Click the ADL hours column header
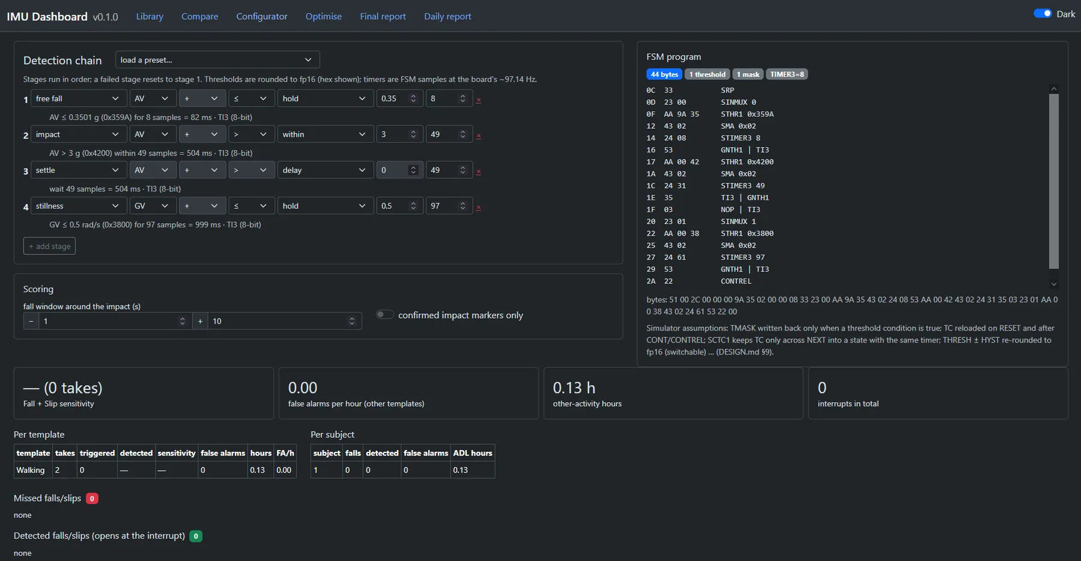Screen dimensions: 1081x561 click(473, 453)
